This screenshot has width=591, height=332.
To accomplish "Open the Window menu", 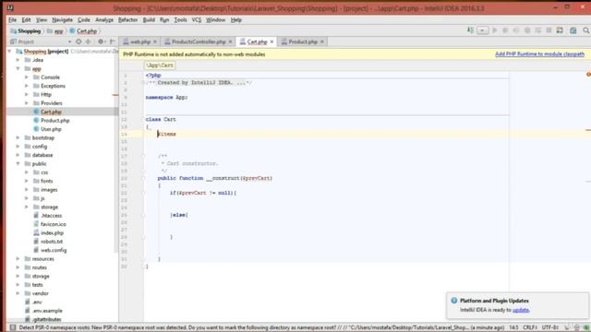I will pos(215,20).
